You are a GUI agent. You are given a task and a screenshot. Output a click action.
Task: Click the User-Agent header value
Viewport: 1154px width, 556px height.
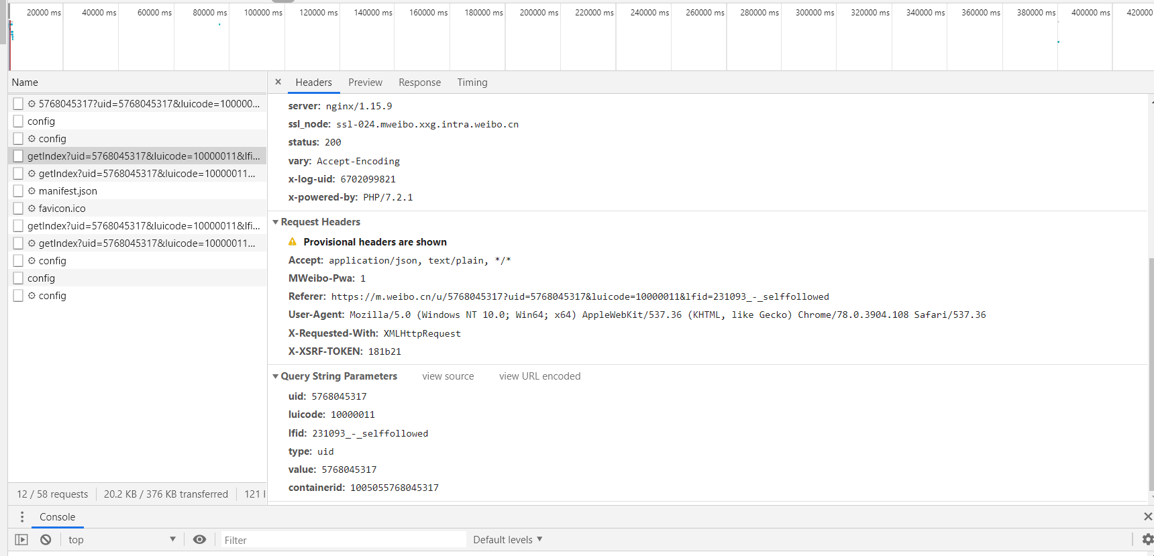click(668, 315)
